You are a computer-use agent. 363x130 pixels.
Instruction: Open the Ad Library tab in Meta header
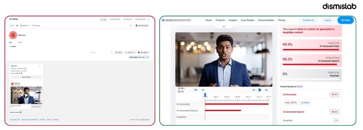click(x=104, y=19)
